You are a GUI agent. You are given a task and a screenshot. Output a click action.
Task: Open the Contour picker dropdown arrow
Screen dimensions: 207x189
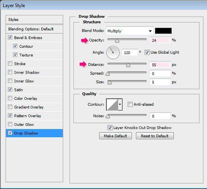120,104
